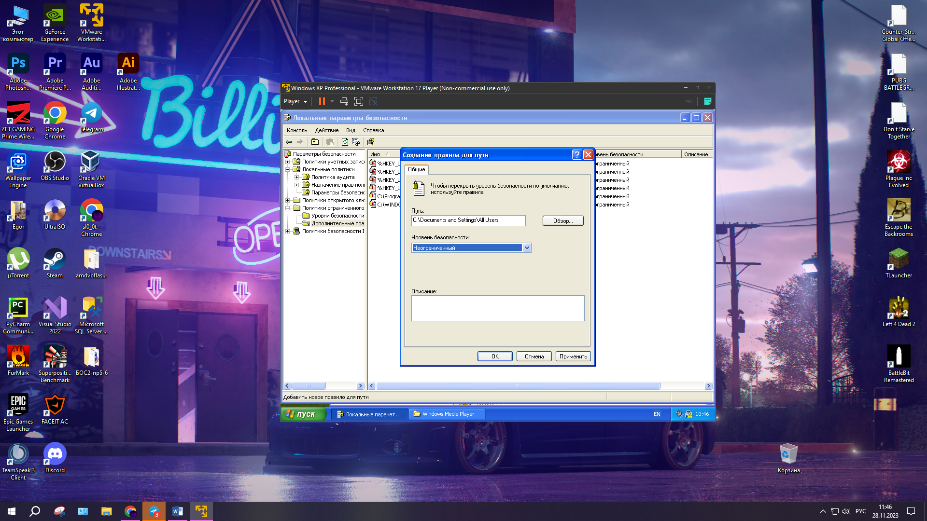Viewport: 927px width, 521px height.
Task: Expand Политики учетных записей tree node
Action: pyautogui.click(x=288, y=162)
